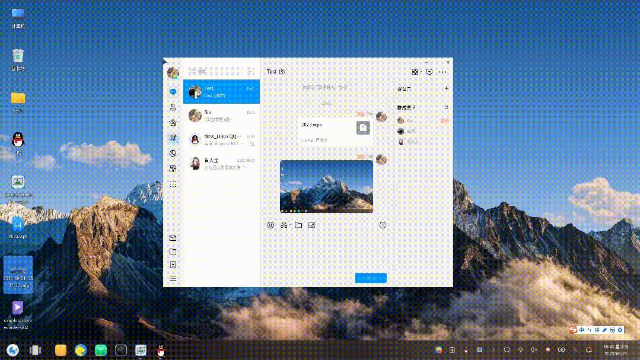Expand the hidden tray icons arrow

pyautogui.click(x=493, y=350)
